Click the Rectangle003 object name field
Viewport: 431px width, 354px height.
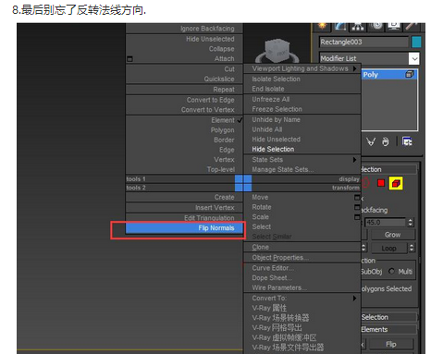[363, 42]
